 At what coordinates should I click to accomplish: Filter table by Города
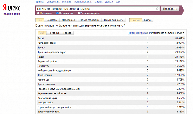67,33
